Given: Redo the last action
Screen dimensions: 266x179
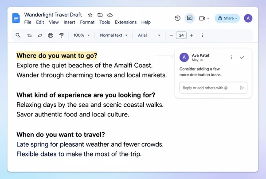Looking at the screenshot, I should (x=40, y=35).
